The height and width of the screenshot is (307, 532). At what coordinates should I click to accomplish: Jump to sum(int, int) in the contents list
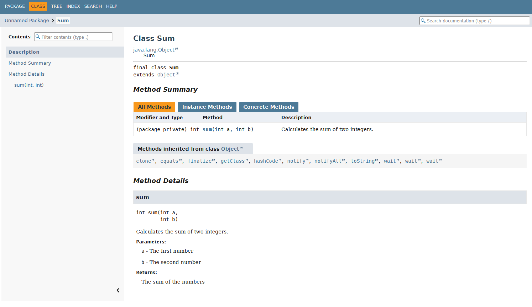[x=29, y=85]
